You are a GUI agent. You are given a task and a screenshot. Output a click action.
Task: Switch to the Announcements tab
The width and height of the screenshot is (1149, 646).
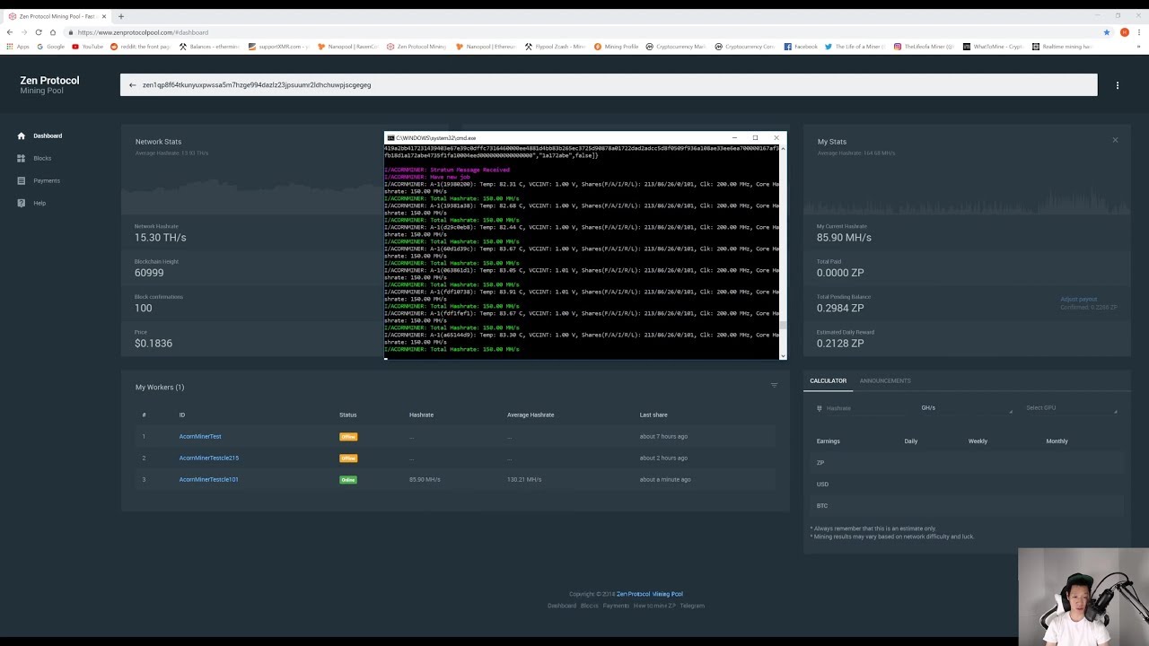point(884,380)
